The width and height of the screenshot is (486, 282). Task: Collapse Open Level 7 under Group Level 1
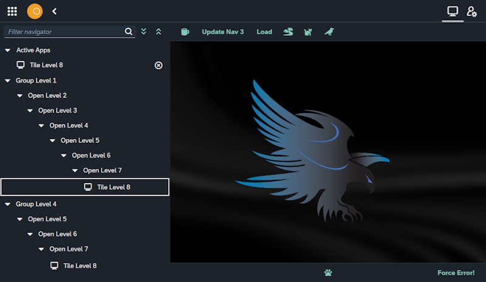click(75, 170)
